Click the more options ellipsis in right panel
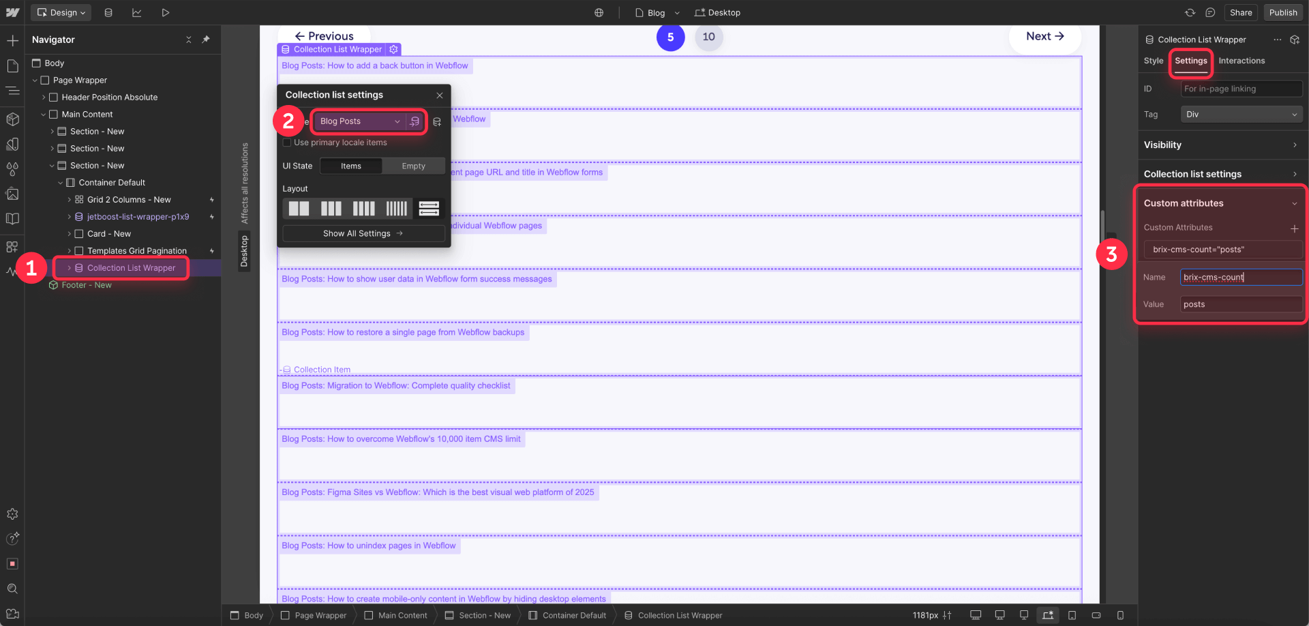1309x626 pixels. click(1277, 40)
